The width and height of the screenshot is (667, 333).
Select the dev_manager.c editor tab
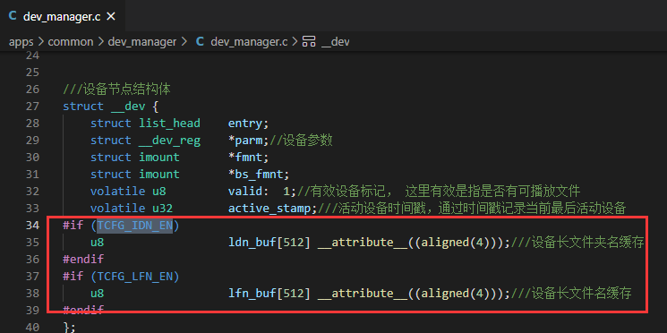63,16
